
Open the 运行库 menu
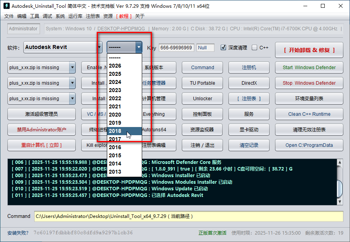coord(75,16)
